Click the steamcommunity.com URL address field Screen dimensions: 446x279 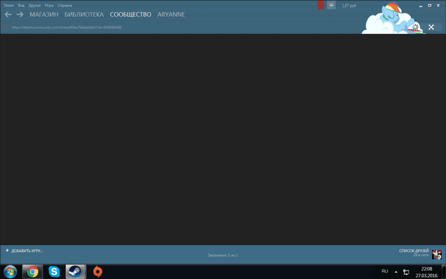pyautogui.click(x=66, y=27)
